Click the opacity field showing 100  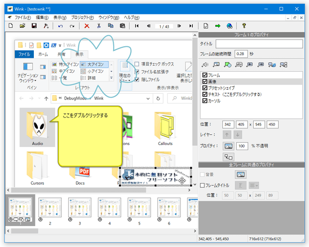[242, 146]
